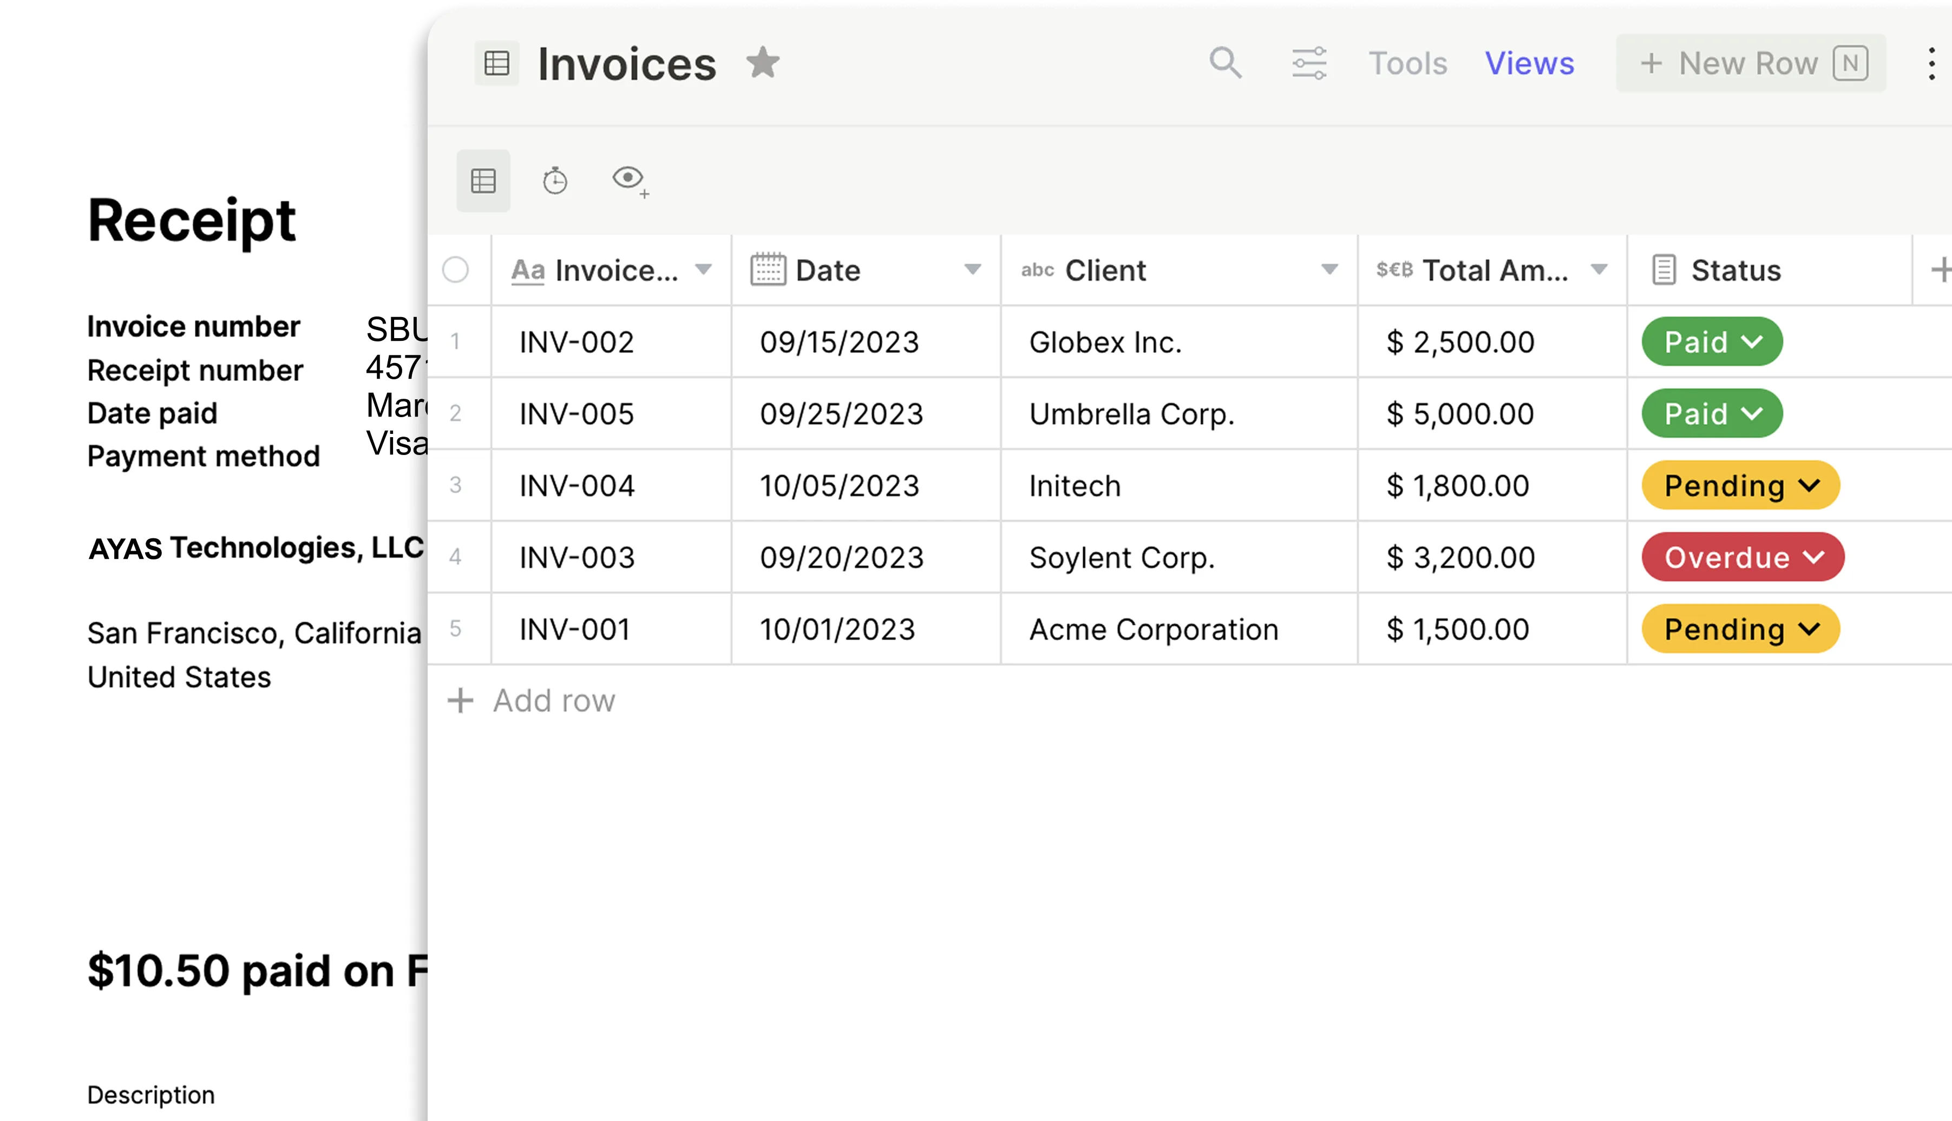Screen dimensions: 1952x1121
Task: Open filter settings via sliders icon
Action: 1309,63
